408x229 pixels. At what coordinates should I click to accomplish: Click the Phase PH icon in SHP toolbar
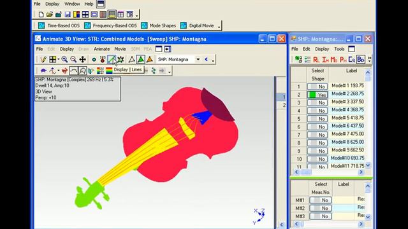343,60
